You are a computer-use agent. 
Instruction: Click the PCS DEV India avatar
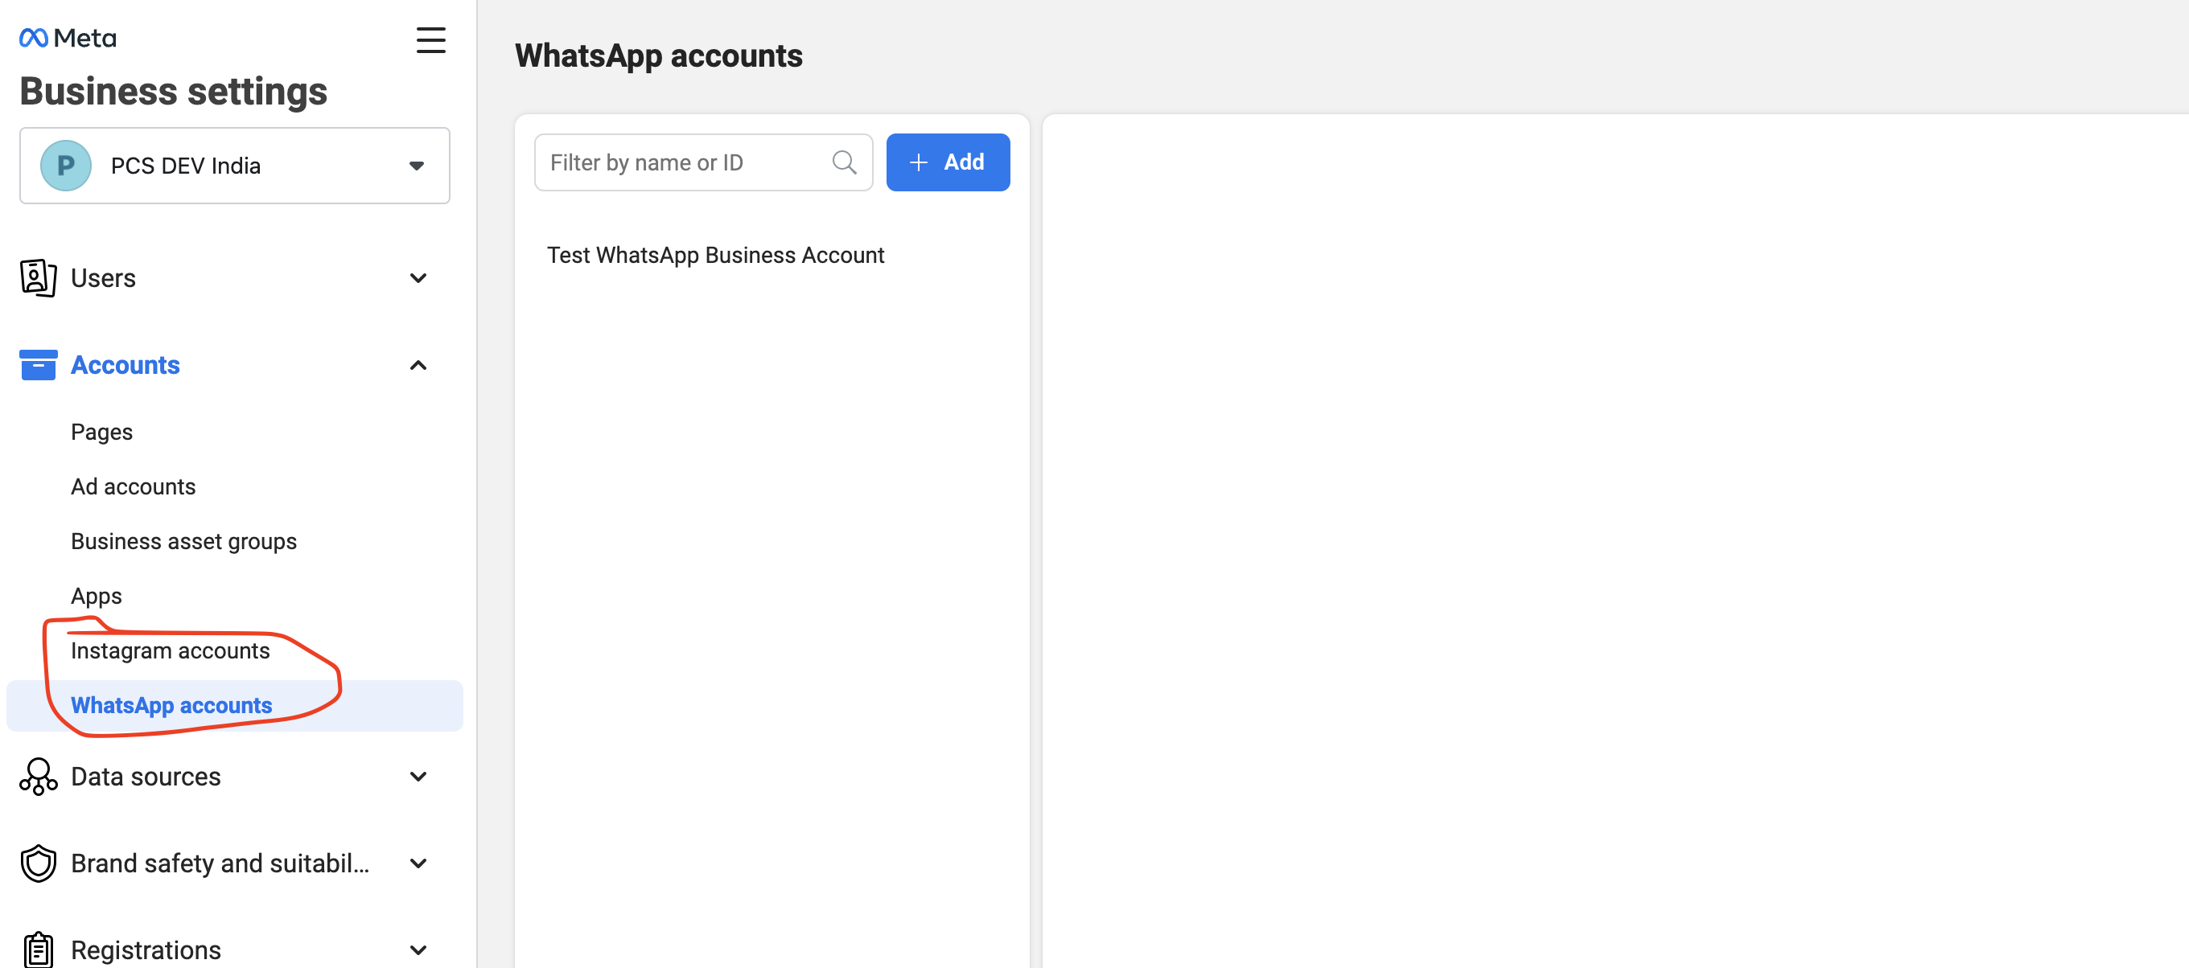pos(65,166)
